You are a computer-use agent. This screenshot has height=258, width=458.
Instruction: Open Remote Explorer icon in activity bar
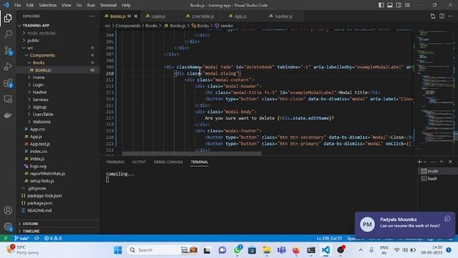[x=8, y=99]
